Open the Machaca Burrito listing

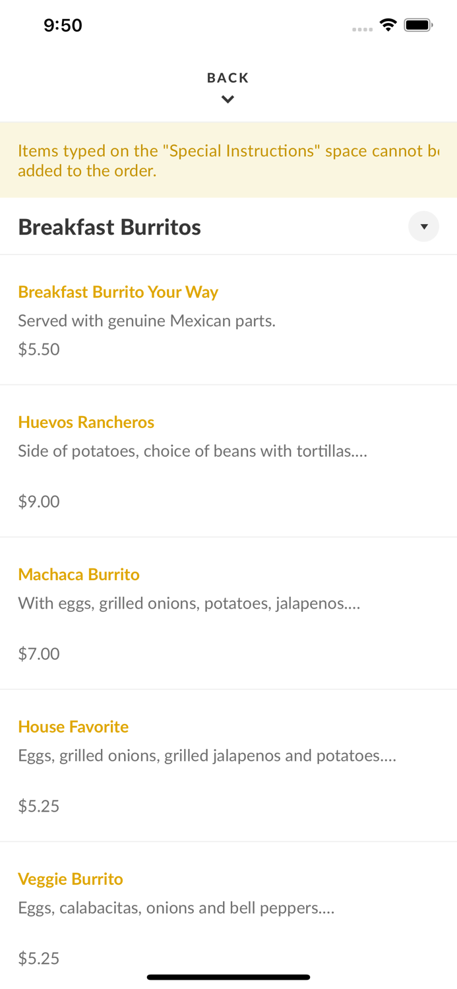pos(78,574)
